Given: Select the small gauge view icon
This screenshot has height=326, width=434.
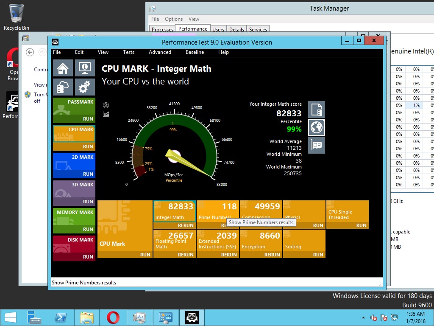Looking at the screenshot, I should click(x=106, y=105).
